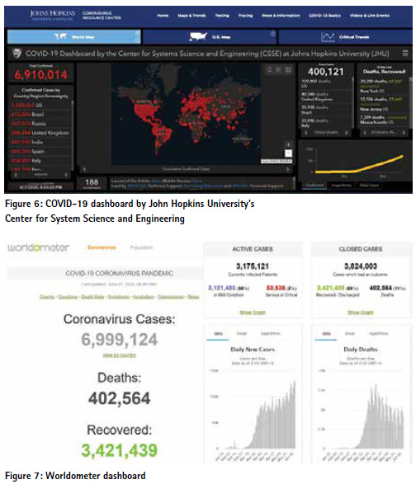
Task: Open the Death Rate link on Worldometer
Action: click(x=92, y=297)
